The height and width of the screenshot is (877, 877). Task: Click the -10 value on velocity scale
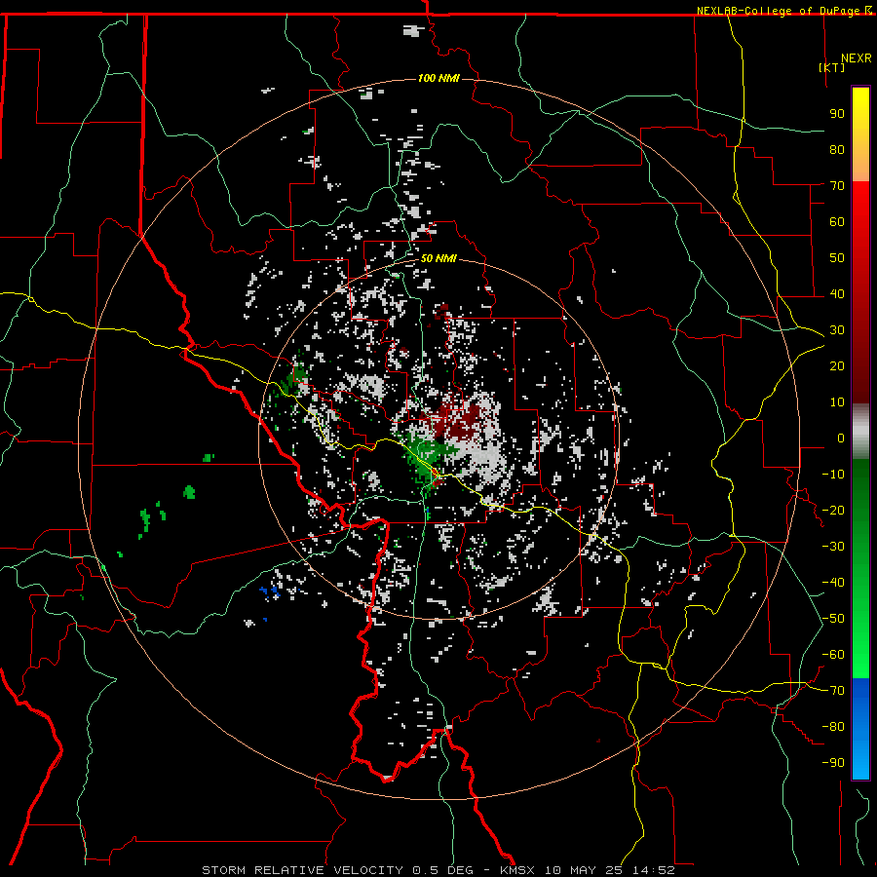coord(833,475)
